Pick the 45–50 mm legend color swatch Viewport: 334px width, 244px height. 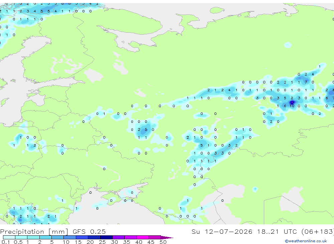click(x=155, y=237)
